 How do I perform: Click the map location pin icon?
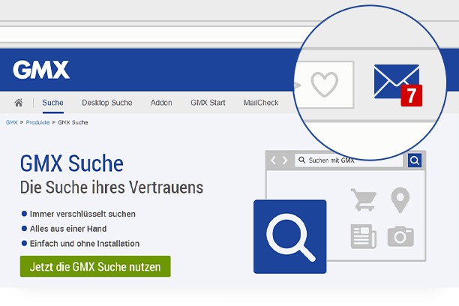point(400,199)
